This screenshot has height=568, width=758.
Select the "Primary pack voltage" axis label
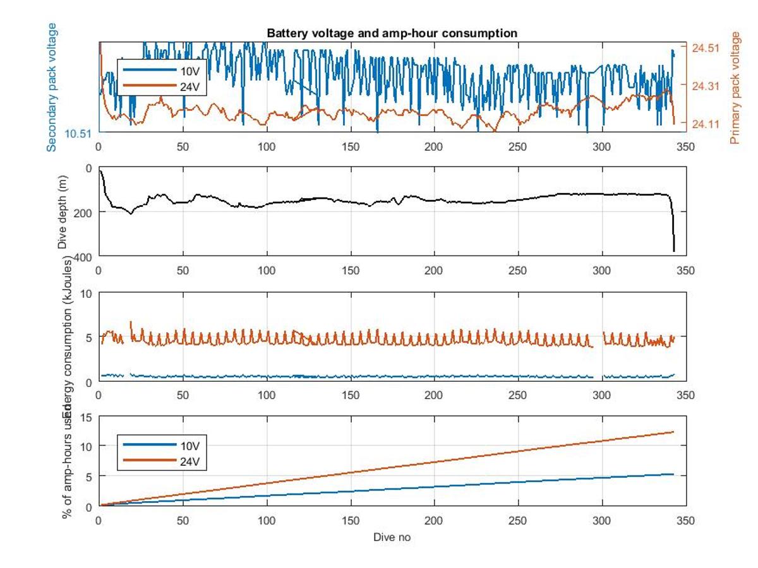pyautogui.click(x=735, y=87)
